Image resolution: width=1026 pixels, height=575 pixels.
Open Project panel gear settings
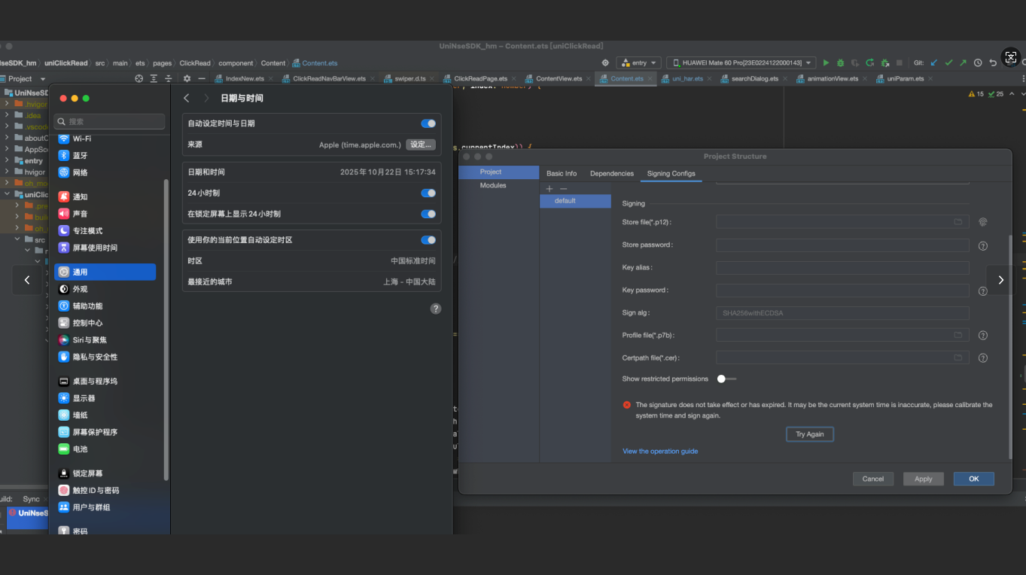click(x=187, y=78)
